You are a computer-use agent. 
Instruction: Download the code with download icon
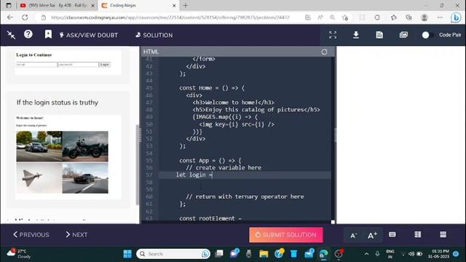[356, 35]
